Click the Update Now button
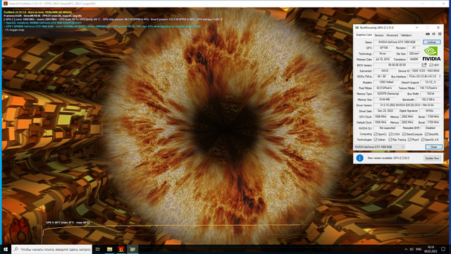 432,158
